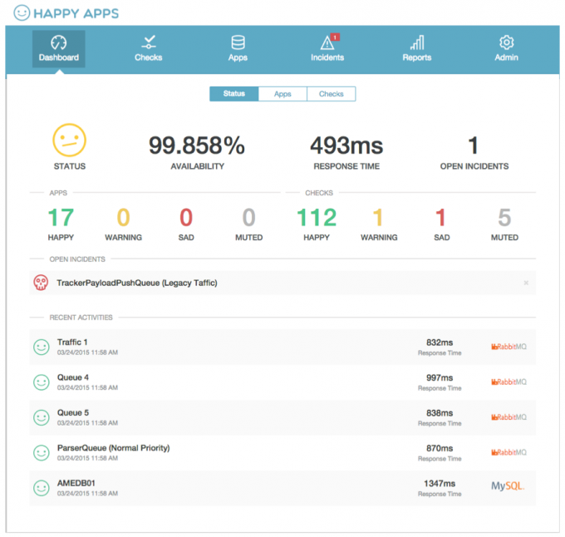This screenshot has height=537, width=565.
Task: Click the 870ms response time value
Action: click(440, 448)
